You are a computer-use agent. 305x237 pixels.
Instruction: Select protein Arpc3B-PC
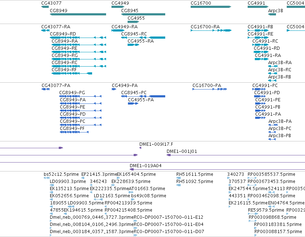point(280,129)
